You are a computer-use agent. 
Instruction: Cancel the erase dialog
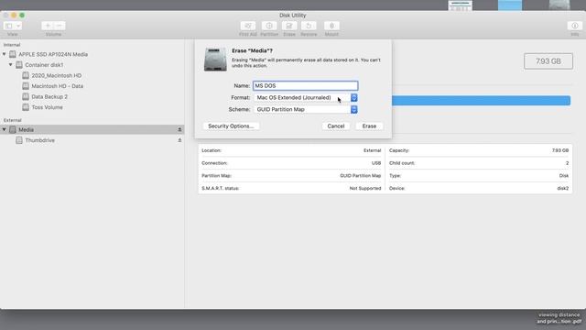(x=336, y=126)
